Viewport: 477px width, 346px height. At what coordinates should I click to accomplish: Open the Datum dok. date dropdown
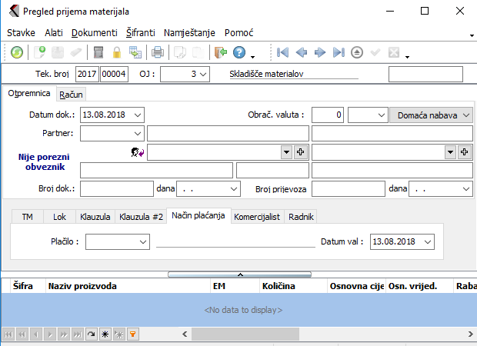click(138, 115)
